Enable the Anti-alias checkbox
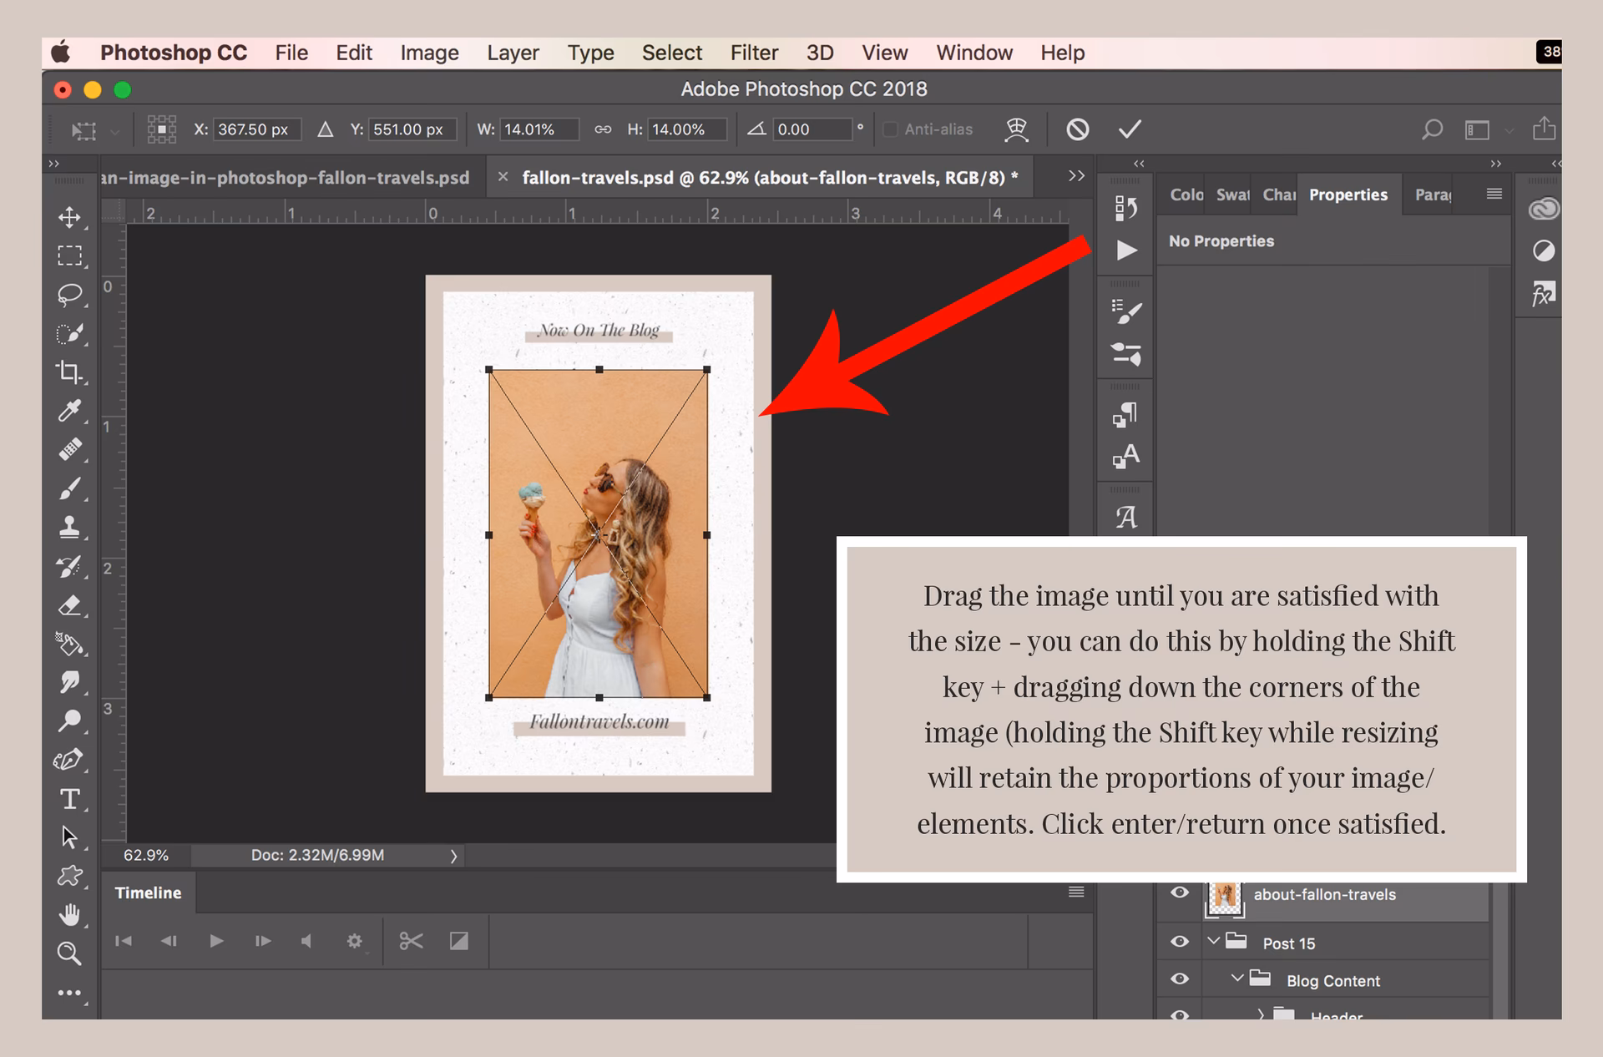This screenshot has width=1603, height=1057. pyautogui.click(x=890, y=129)
